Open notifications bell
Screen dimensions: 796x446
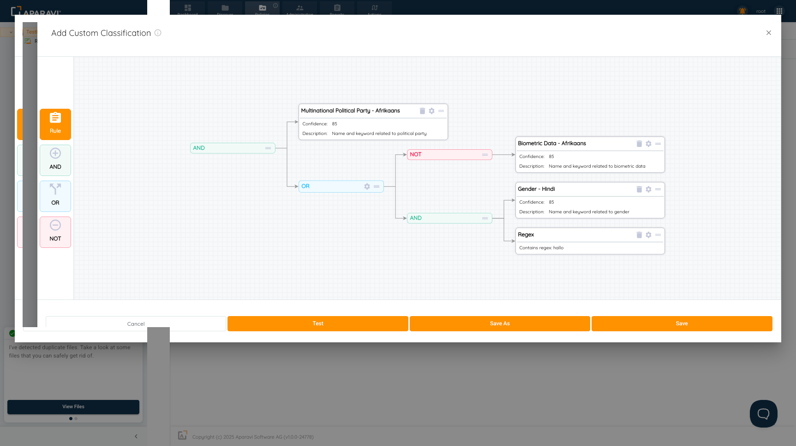[x=742, y=11]
